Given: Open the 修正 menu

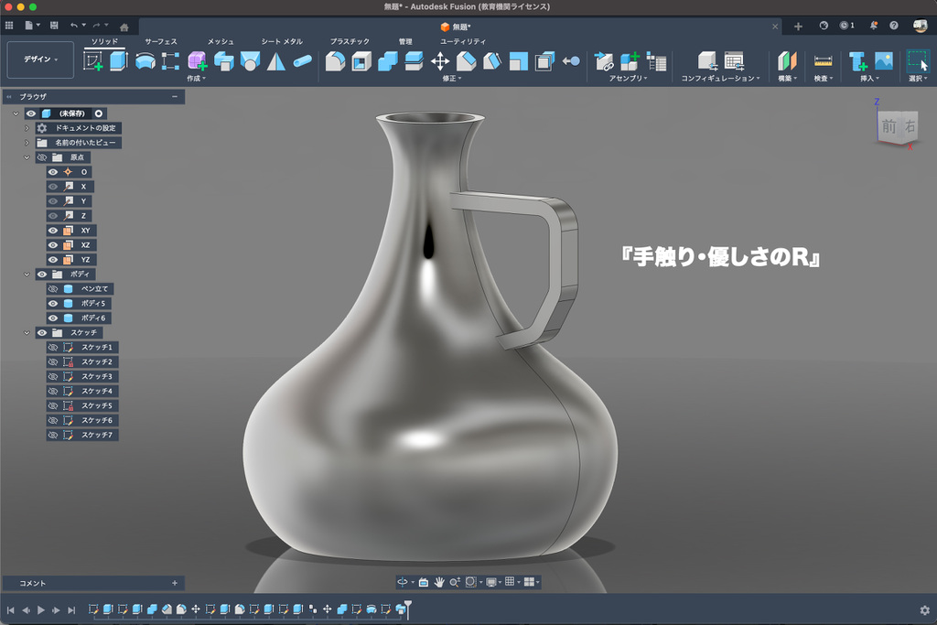Looking at the screenshot, I should 452,79.
